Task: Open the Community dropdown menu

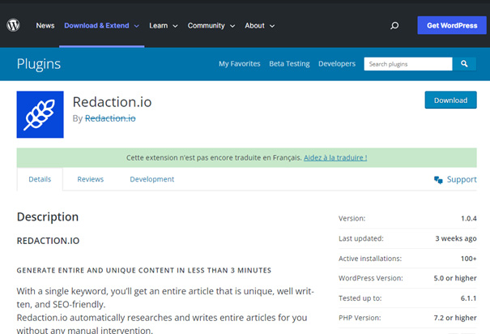Action: tap(211, 26)
